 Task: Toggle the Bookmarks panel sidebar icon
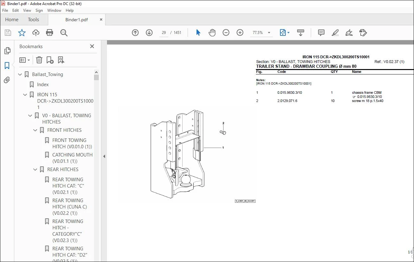point(7,66)
